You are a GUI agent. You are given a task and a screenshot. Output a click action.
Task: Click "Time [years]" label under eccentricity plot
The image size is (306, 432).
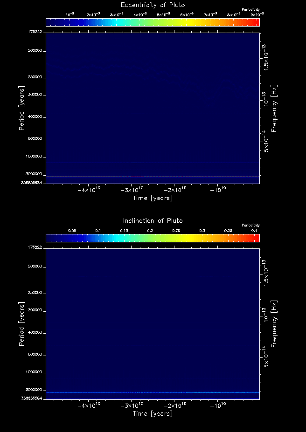(x=153, y=198)
